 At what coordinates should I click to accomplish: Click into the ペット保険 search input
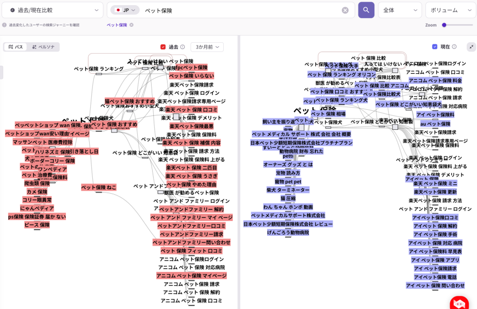click(240, 10)
